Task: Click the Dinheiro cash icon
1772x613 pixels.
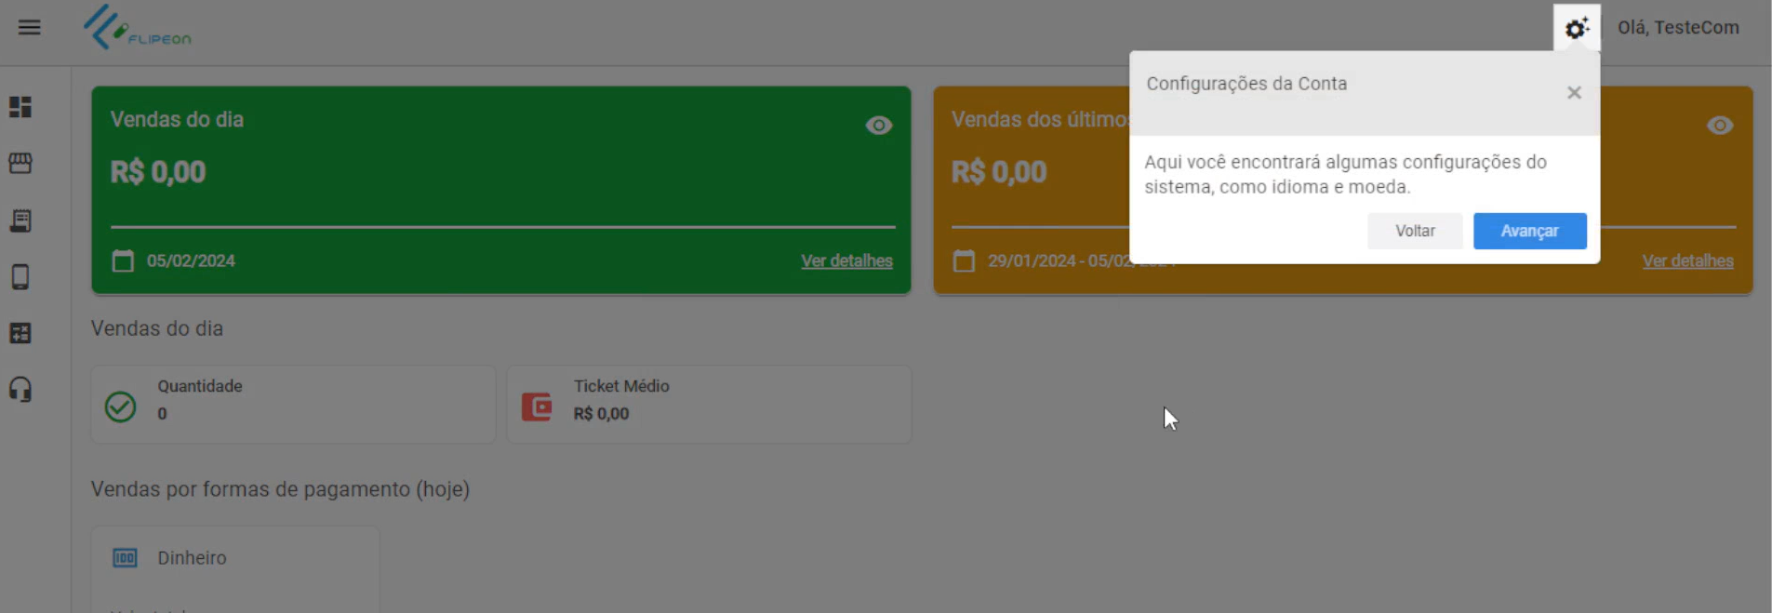Action: click(125, 558)
